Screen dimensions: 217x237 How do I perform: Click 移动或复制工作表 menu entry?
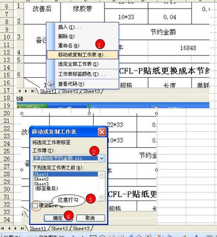(x=82, y=55)
